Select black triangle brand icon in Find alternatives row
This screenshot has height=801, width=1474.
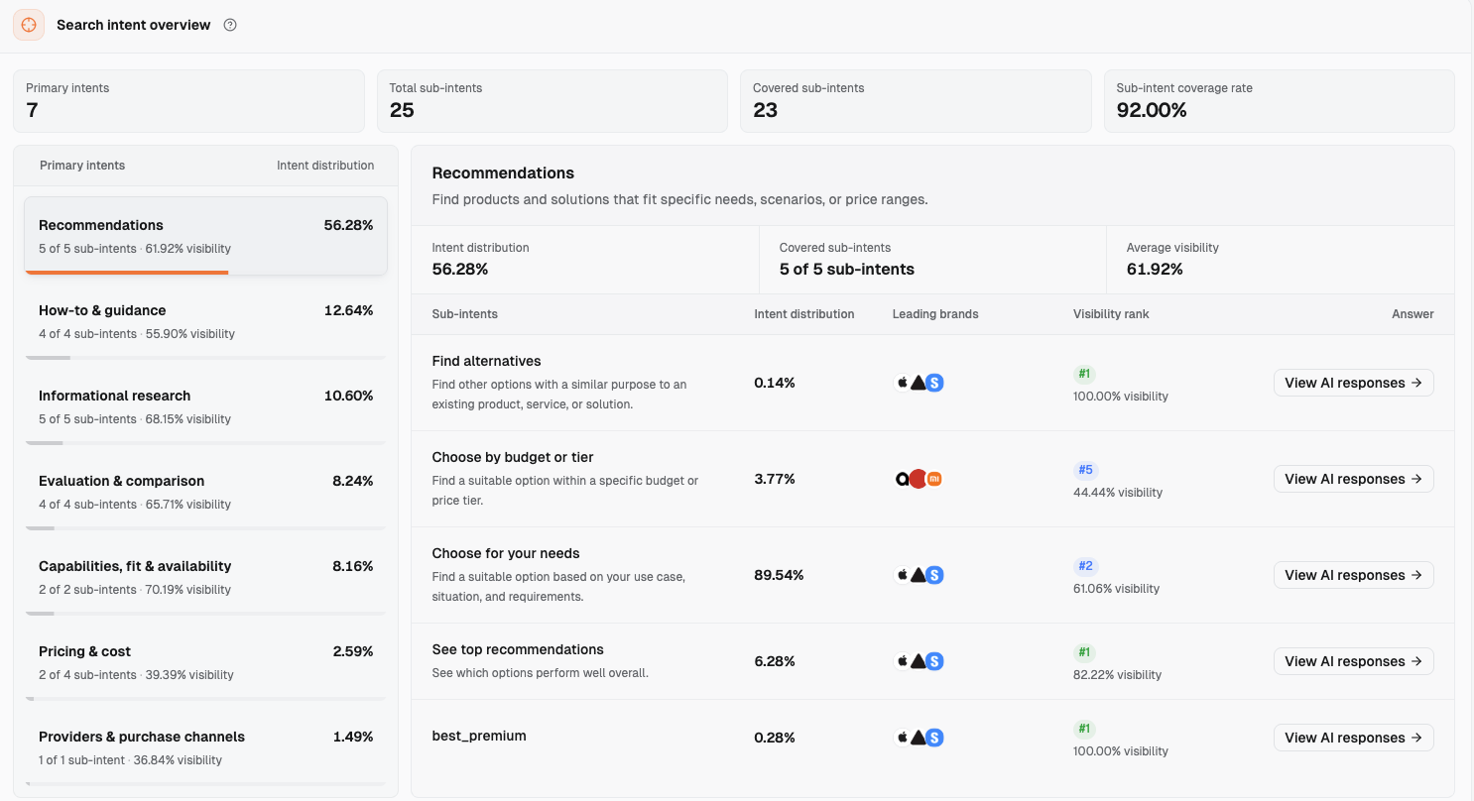click(x=919, y=383)
